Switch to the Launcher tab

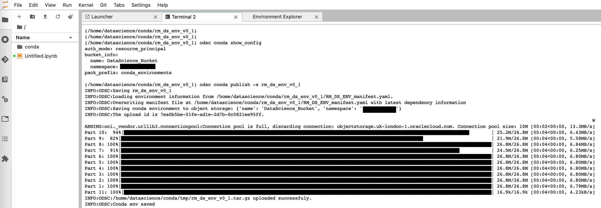102,17
